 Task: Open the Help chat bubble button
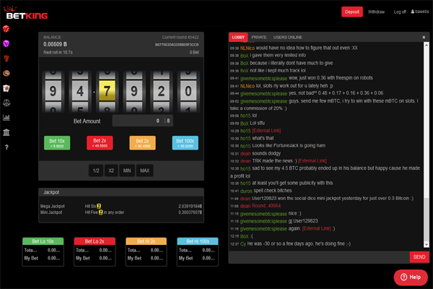(411, 277)
